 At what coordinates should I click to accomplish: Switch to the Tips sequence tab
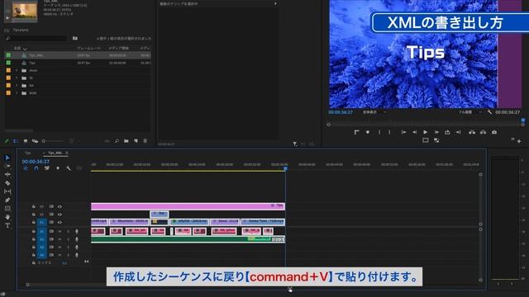(x=27, y=153)
